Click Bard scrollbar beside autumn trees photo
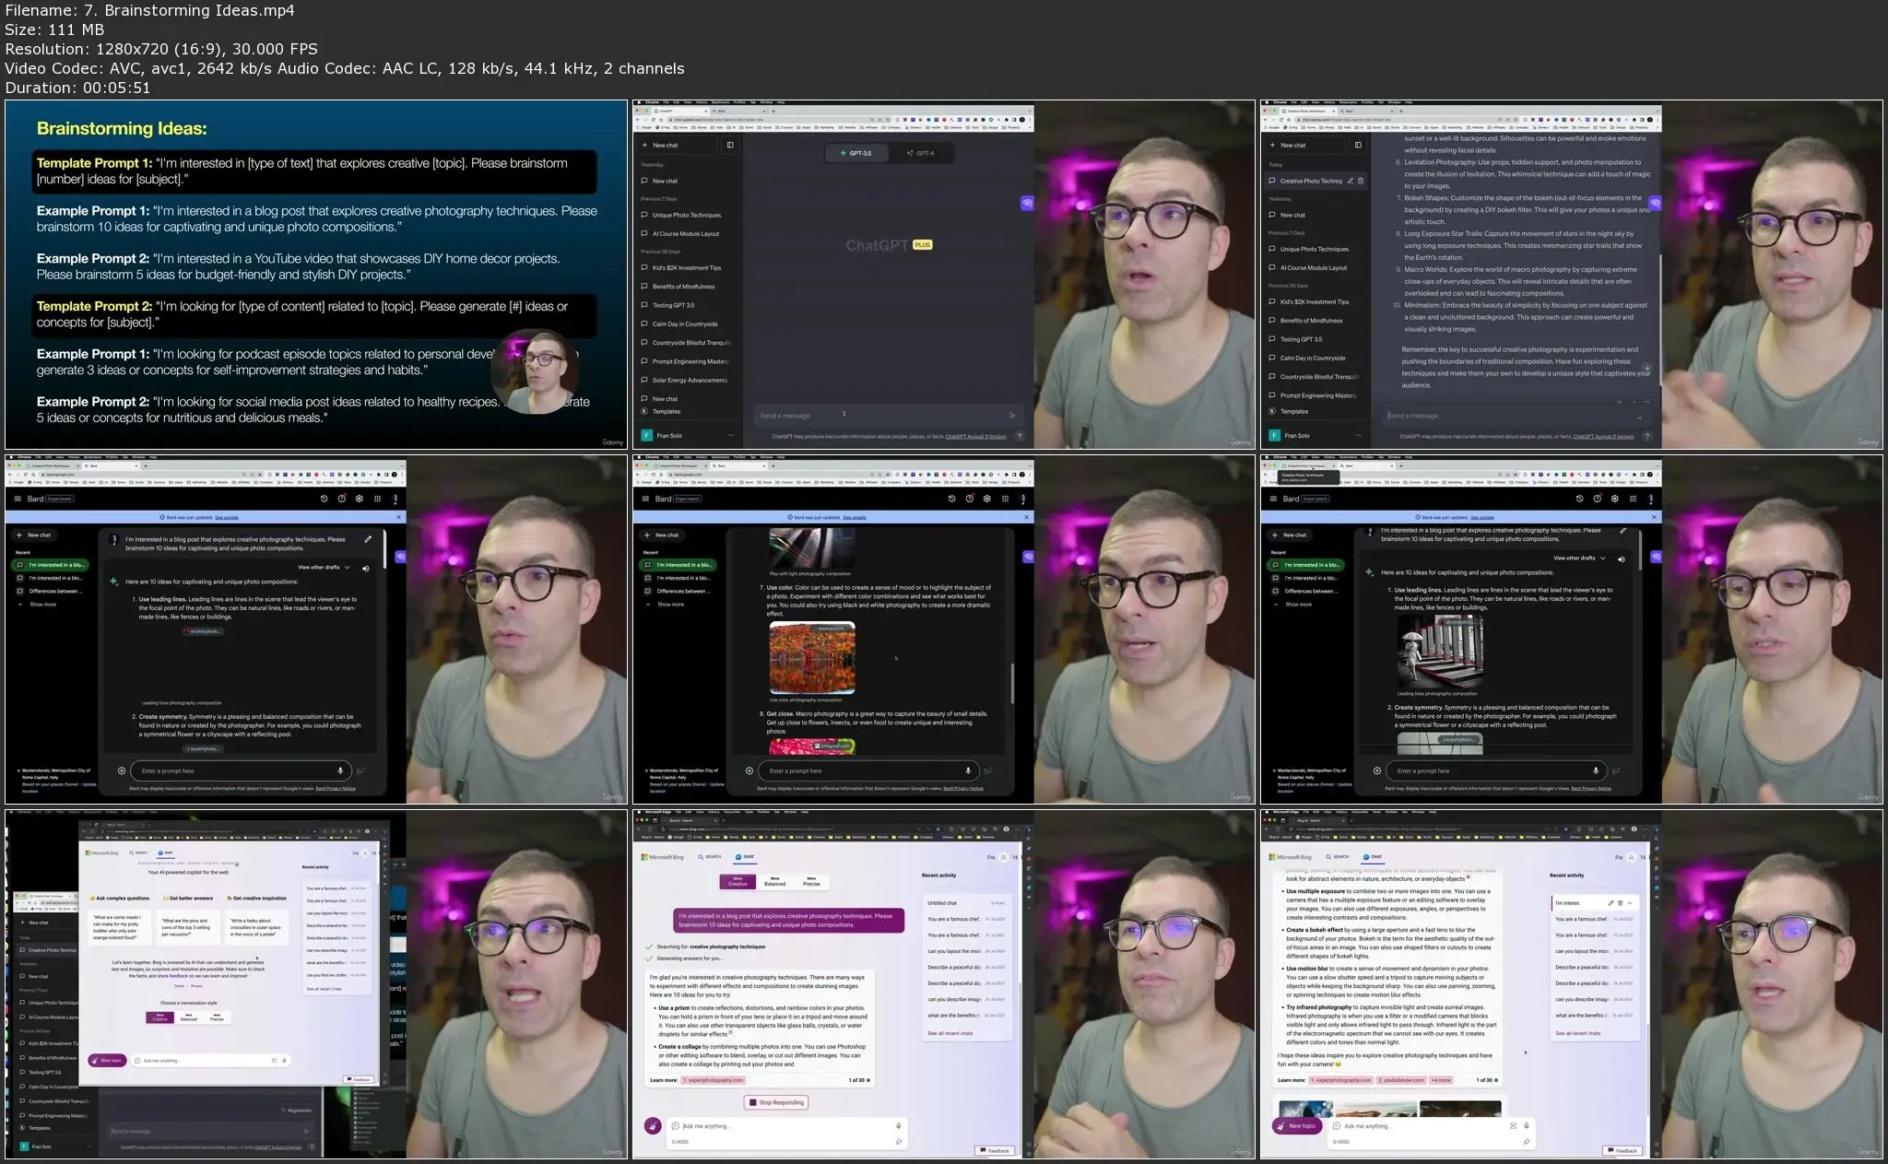Screen dimensions: 1888x1164 (x=1012, y=682)
